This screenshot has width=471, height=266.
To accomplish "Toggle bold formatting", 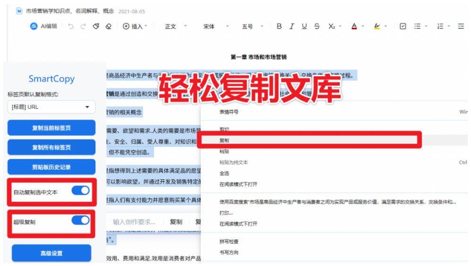I will [x=279, y=26].
